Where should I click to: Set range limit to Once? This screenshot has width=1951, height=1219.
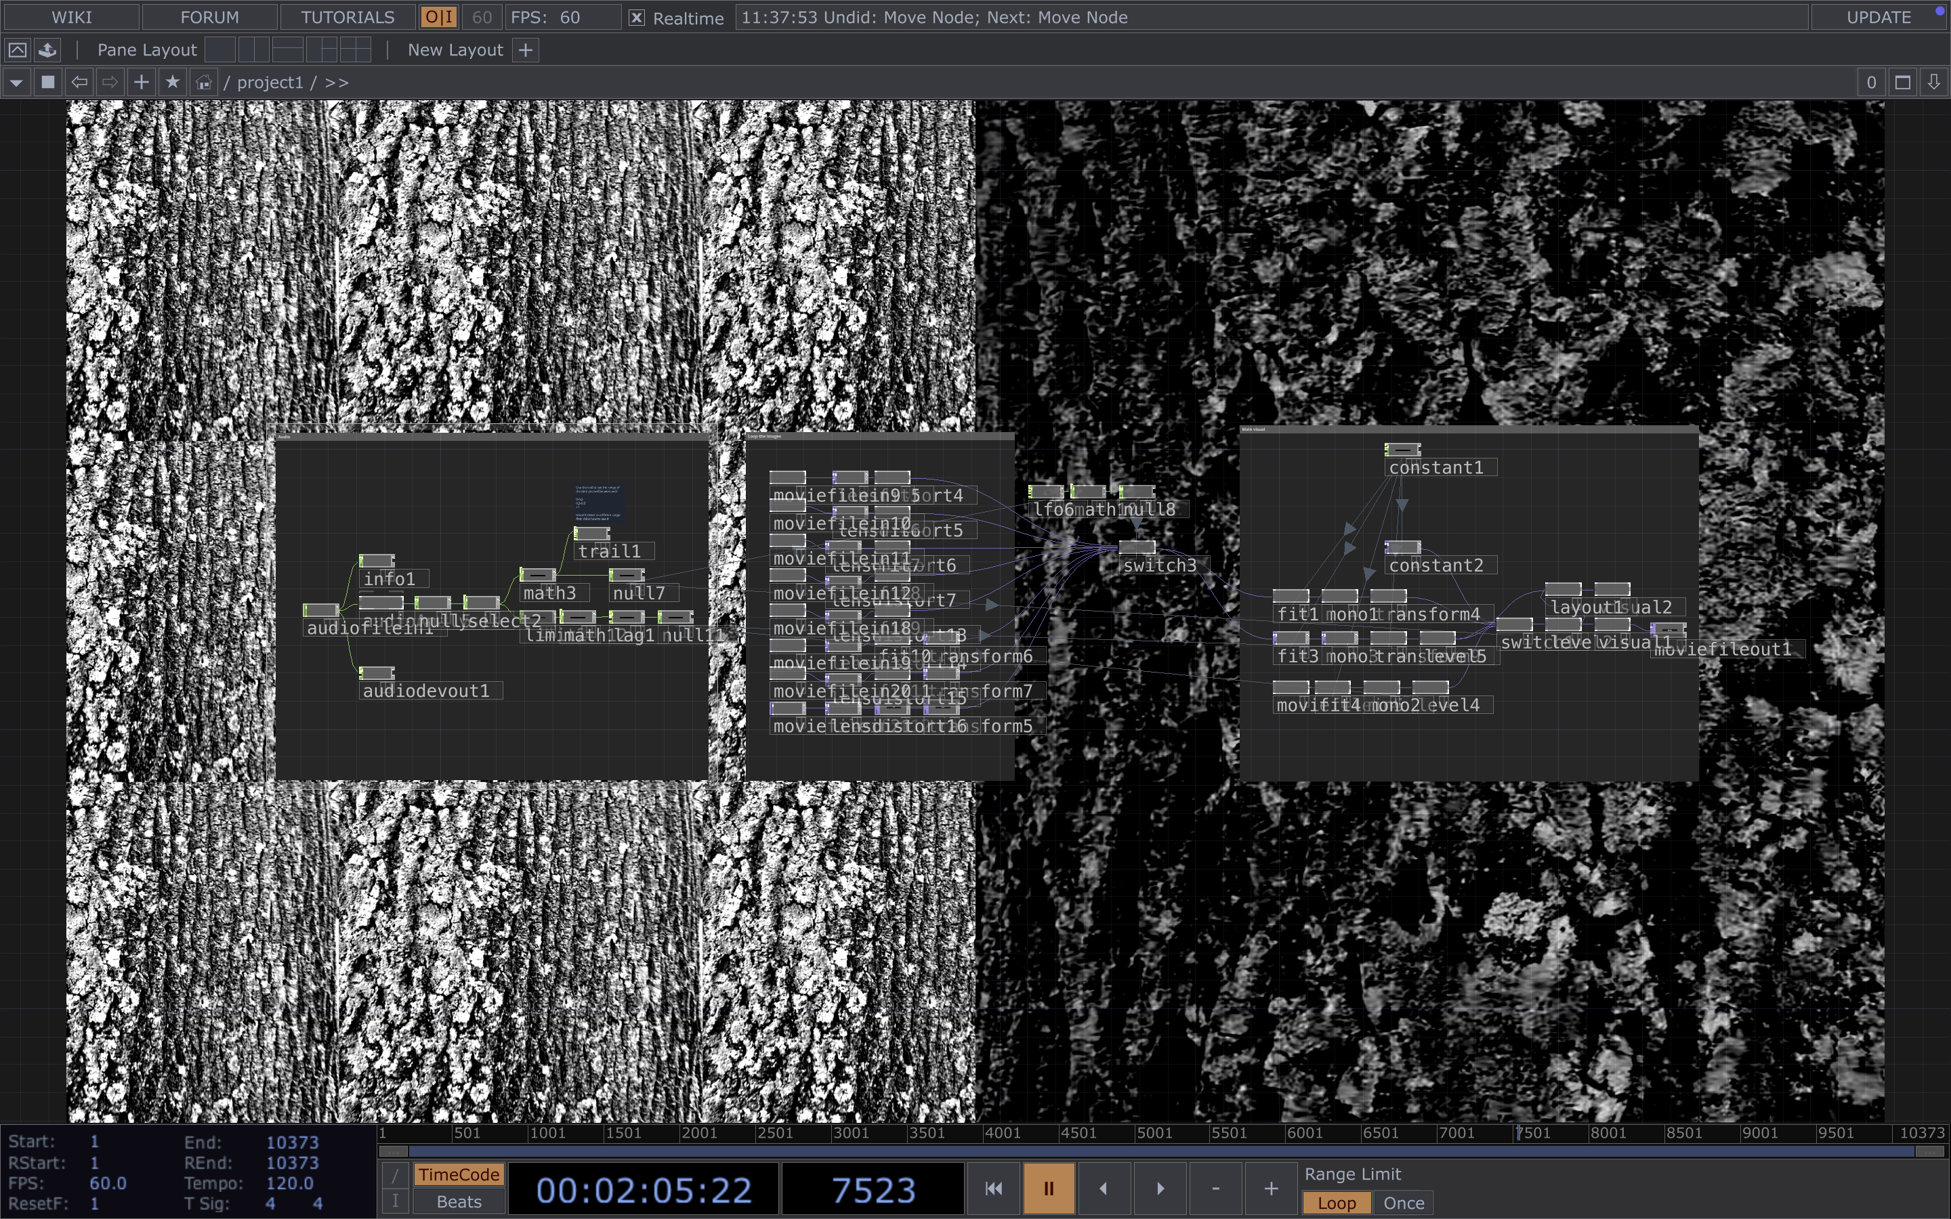[1404, 1203]
